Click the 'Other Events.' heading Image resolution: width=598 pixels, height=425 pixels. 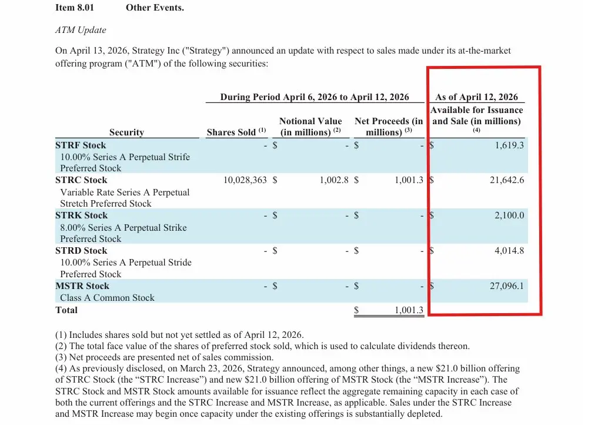tap(155, 8)
